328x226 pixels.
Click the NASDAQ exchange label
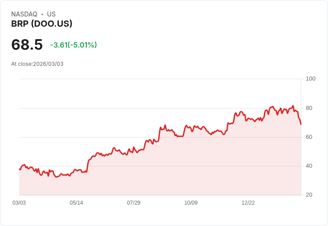pos(24,14)
